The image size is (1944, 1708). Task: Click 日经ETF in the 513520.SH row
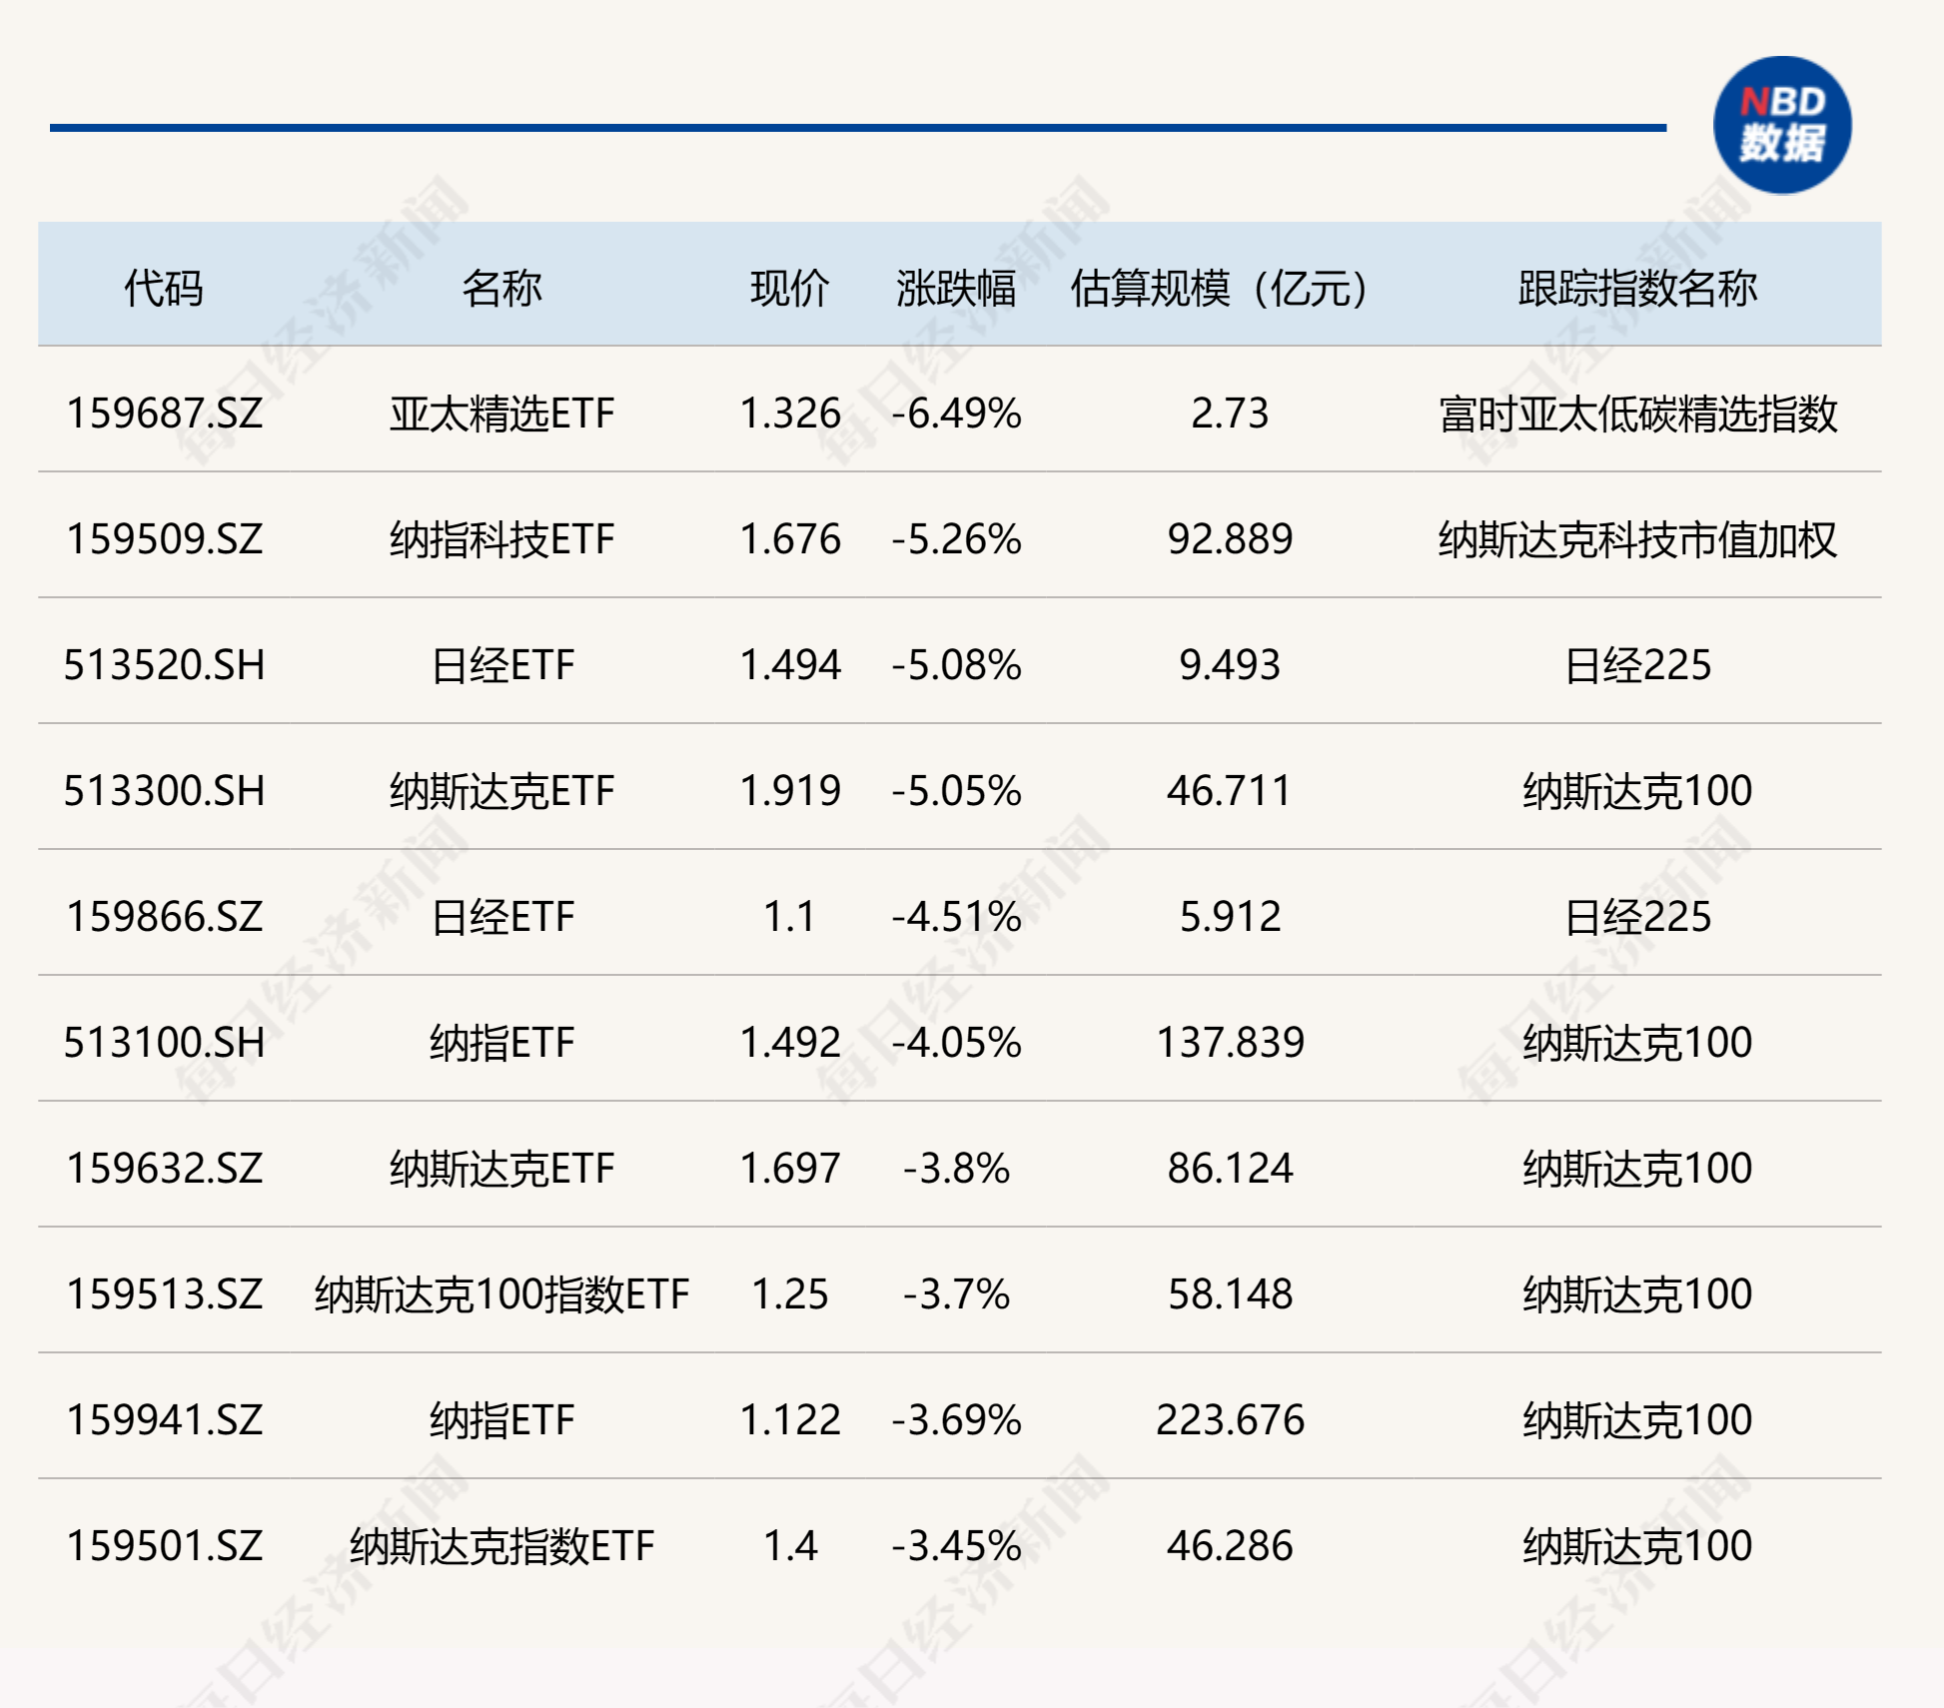pos(502,665)
